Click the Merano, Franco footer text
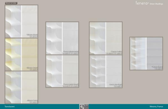The width and height of the screenshot is (168, 109). [x=156, y=106]
